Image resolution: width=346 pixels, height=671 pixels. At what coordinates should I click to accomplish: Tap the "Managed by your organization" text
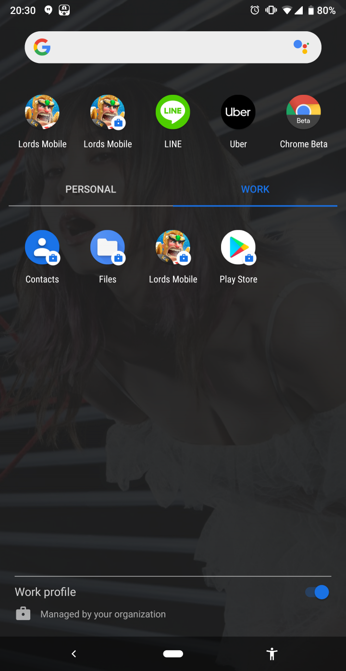coord(103,614)
